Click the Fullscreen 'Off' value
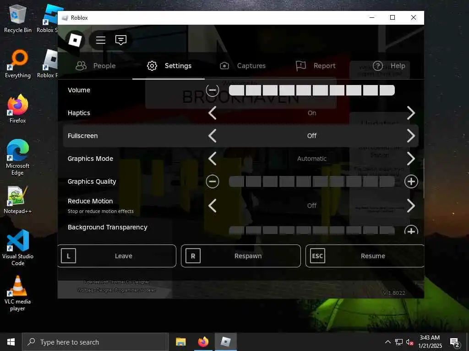Screen dimensions: 469x351 [311, 136]
